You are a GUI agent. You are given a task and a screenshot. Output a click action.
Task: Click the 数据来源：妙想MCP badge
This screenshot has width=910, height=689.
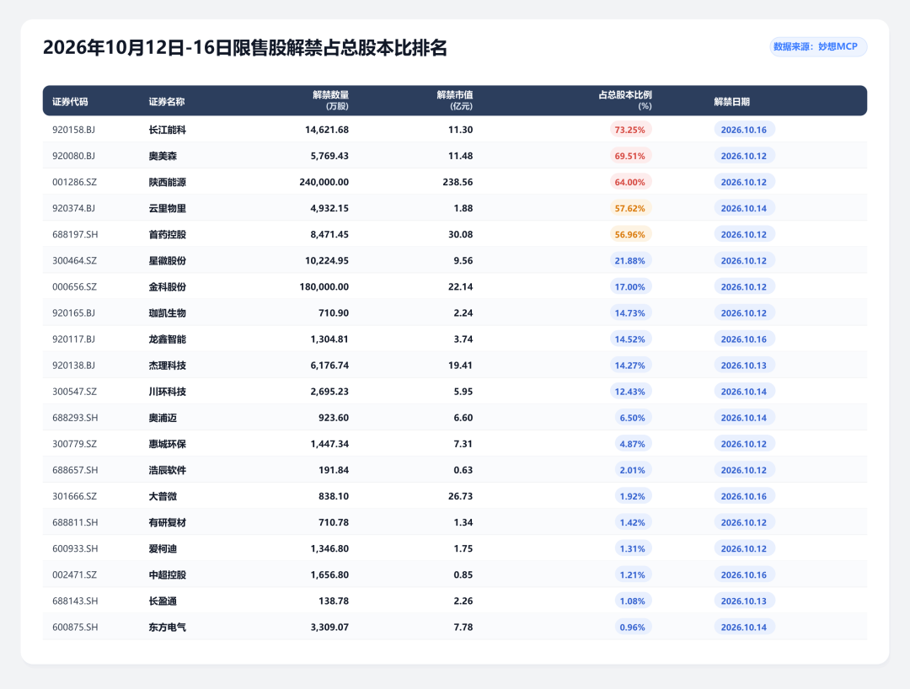tap(817, 46)
